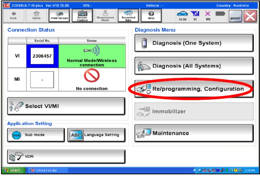The width and height of the screenshot is (260, 176).
Task: Click the battery level indicator icon
Action: pyautogui.click(x=220, y=14)
